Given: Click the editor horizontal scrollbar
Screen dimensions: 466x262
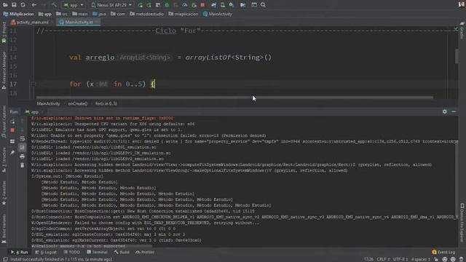Looking at the screenshot, I should click(234, 98).
